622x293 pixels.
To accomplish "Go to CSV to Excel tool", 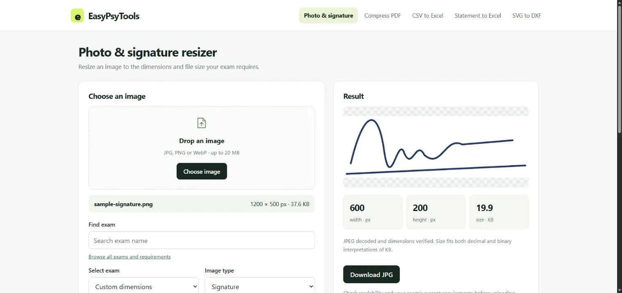I will [428, 16].
